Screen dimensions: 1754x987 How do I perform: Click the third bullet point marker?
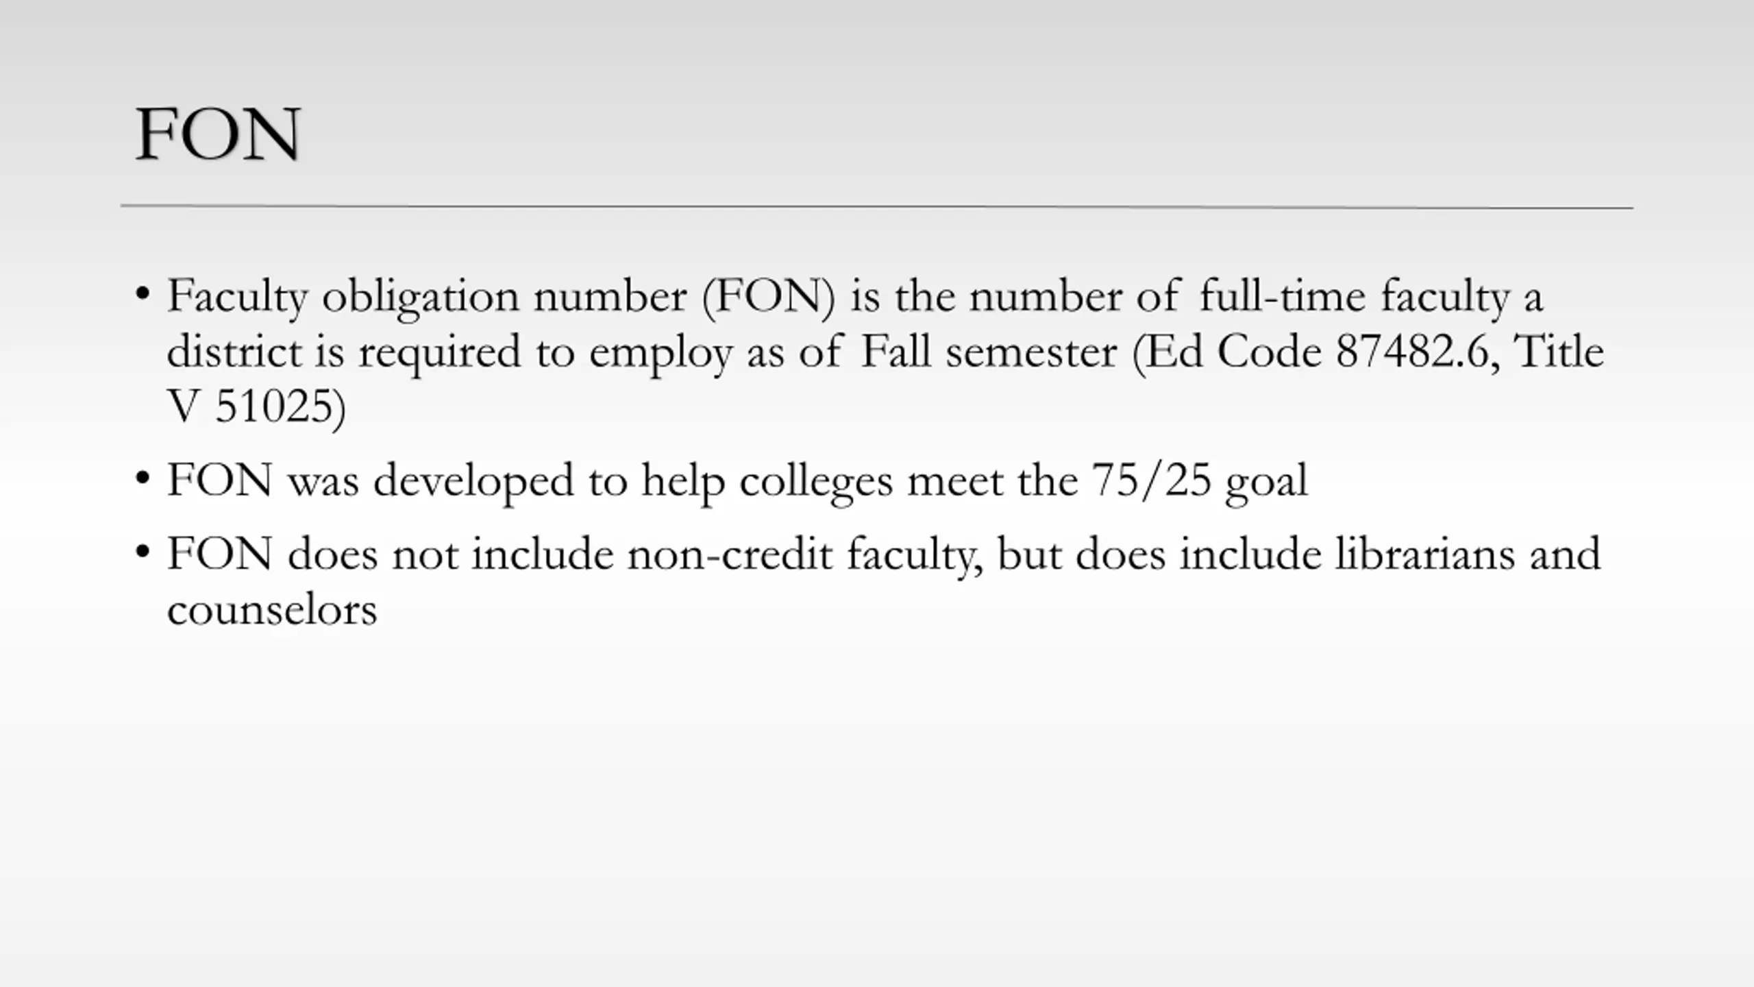[x=143, y=552]
